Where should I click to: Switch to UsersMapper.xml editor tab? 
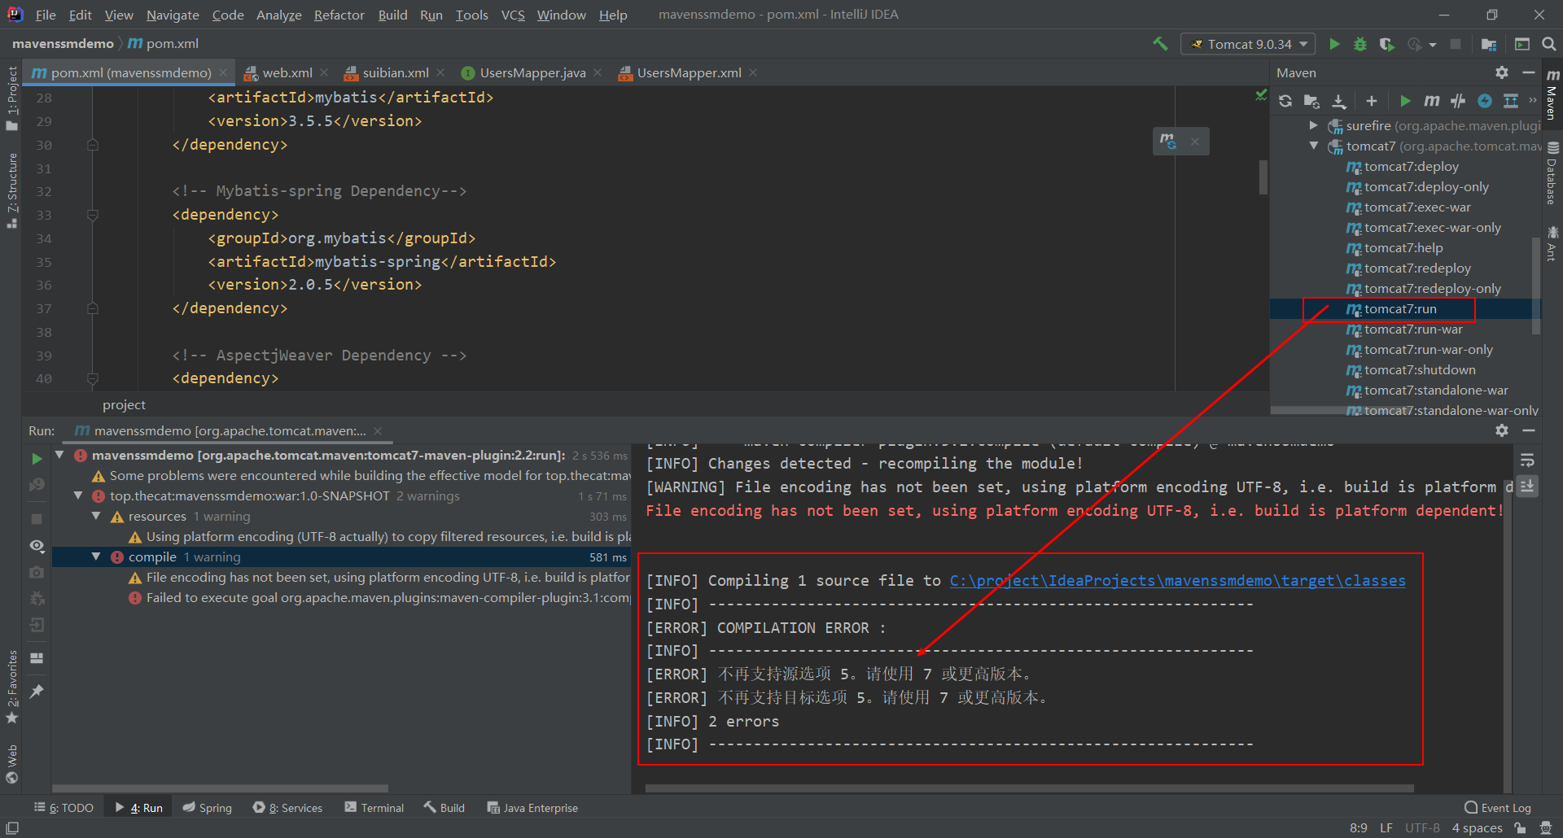[x=689, y=72]
